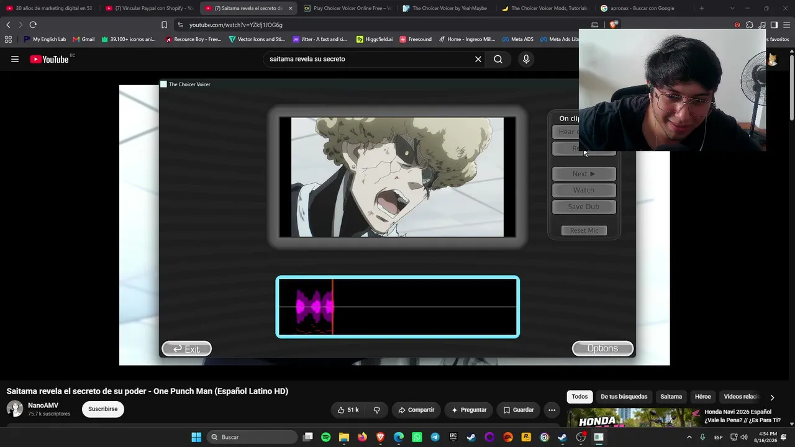Click the Watch button
This screenshot has height=447, width=795.
(584, 190)
